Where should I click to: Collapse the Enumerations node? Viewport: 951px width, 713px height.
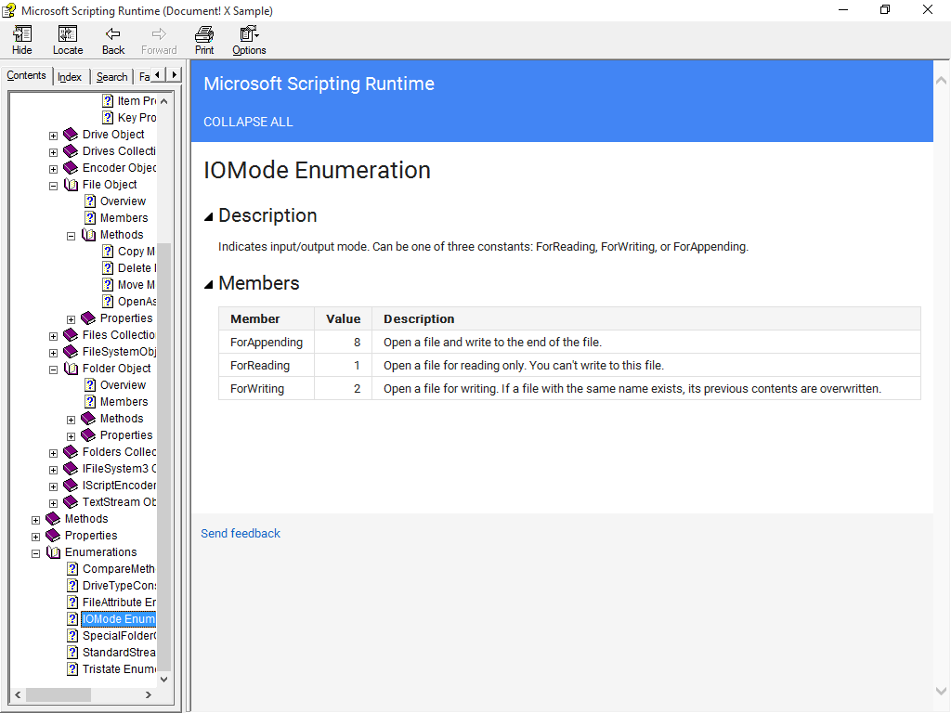36,553
